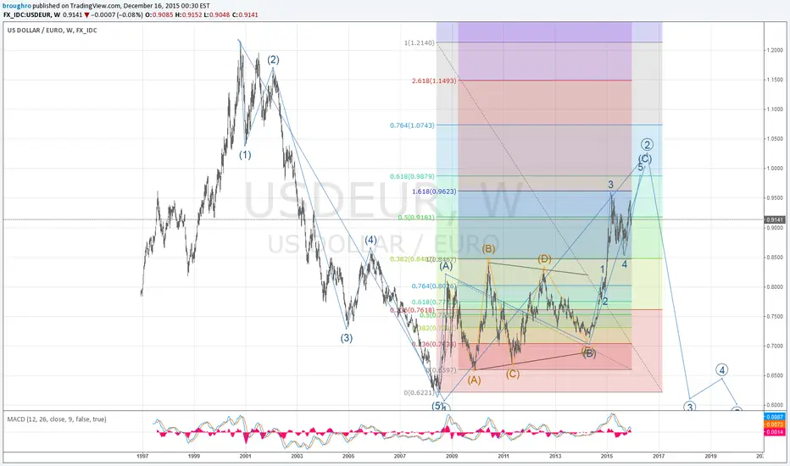Click the chart title 'US DOLLAR / EURO, W, FX_IDC'
The height and width of the screenshot is (466, 790).
click(x=52, y=31)
